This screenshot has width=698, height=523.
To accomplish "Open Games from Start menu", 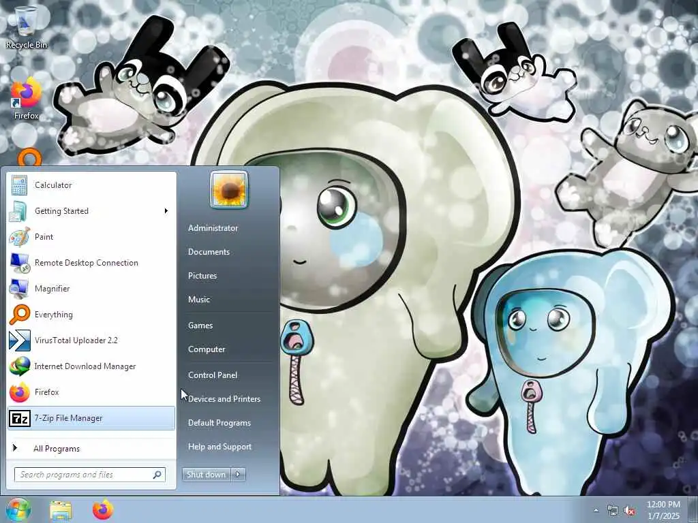I will point(200,326).
